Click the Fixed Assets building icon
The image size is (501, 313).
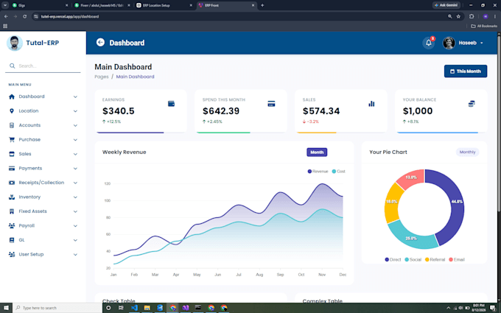coord(12,211)
